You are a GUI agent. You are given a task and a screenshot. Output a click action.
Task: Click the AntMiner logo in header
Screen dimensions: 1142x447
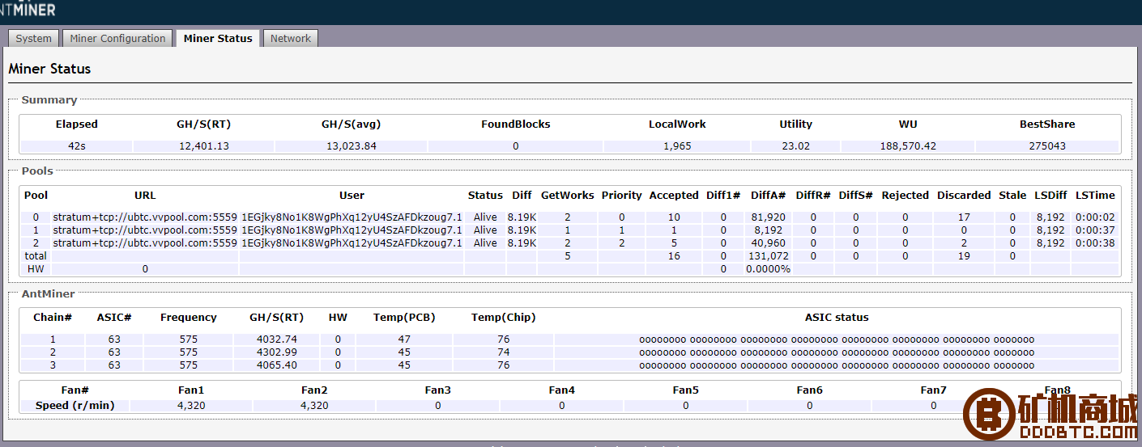coord(28,10)
